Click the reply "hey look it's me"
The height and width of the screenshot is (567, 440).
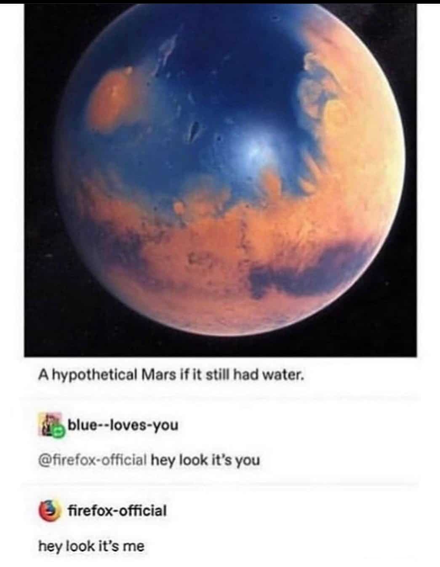tap(91, 546)
